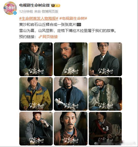Open the 电视剧生命树官微 profile name
This screenshot has width=138, height=147.
pos(34,5)
